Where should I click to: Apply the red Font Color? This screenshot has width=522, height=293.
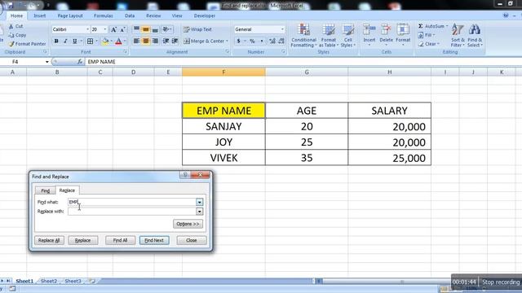click(118, 42)
